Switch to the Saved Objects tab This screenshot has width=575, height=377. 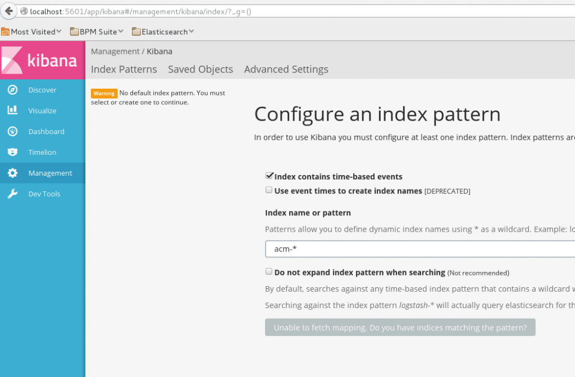(x=200, y=70)
